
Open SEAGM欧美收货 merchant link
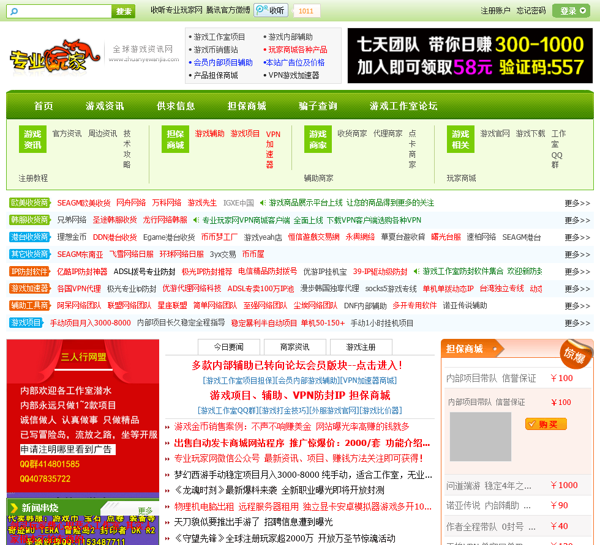[x=84, y=203]
